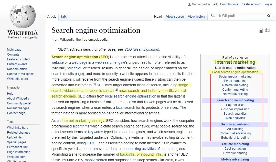Screen dimensions: 276x162
Task: Click the Log in link
Action: (268, 4)
